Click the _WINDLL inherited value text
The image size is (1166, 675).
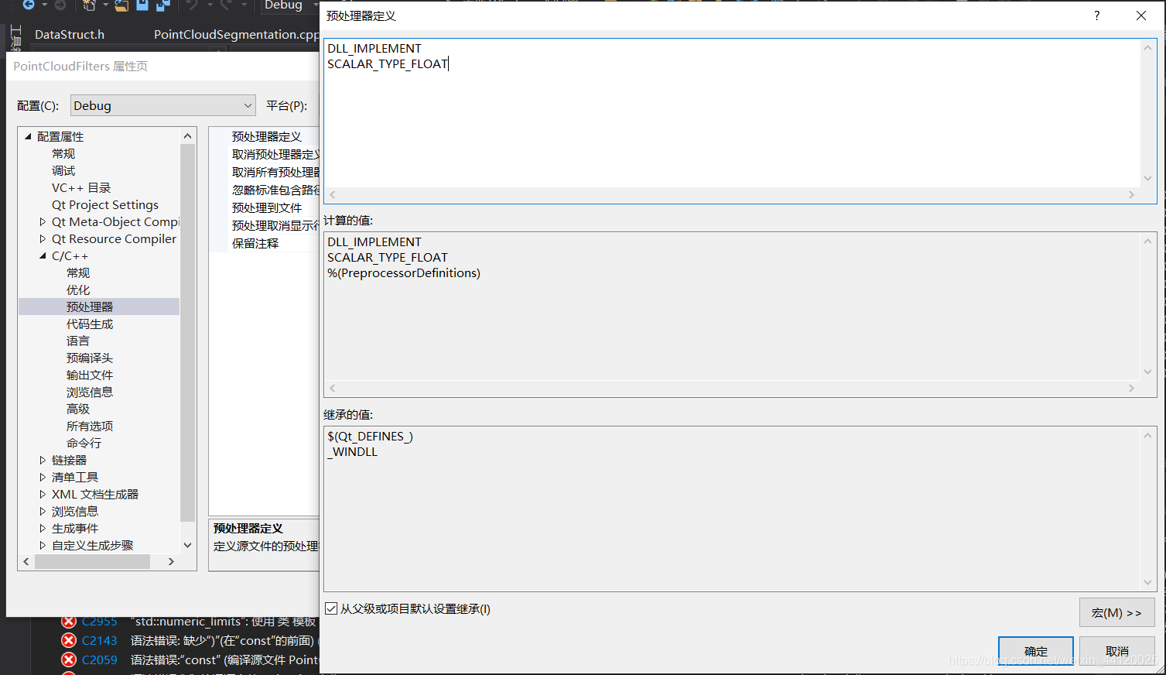(x=353, y=451)
